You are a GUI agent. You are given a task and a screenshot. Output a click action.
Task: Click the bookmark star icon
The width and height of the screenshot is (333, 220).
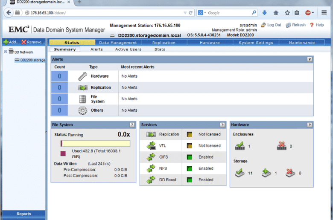pos(287,13)
